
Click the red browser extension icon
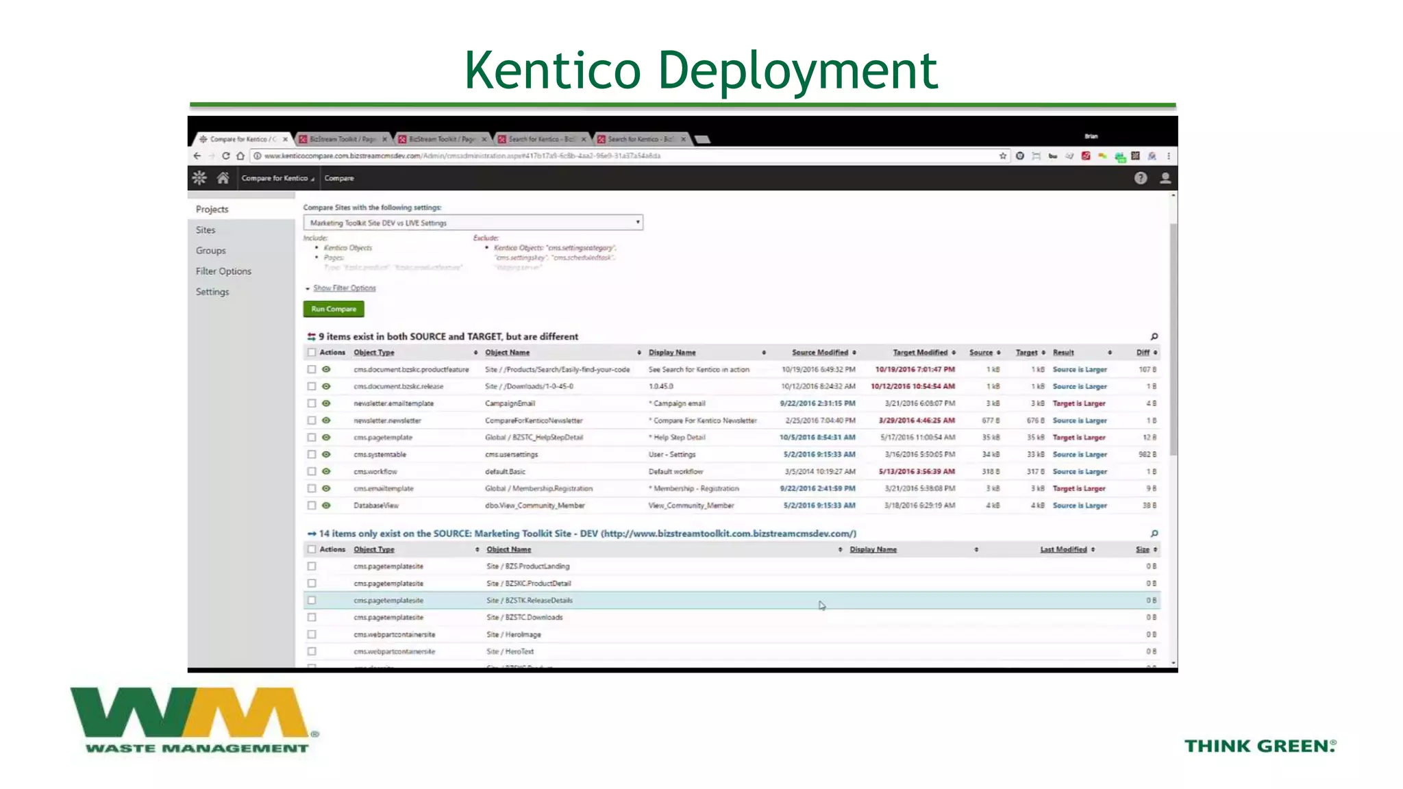pyautogui.click(x=1086, y=156)
